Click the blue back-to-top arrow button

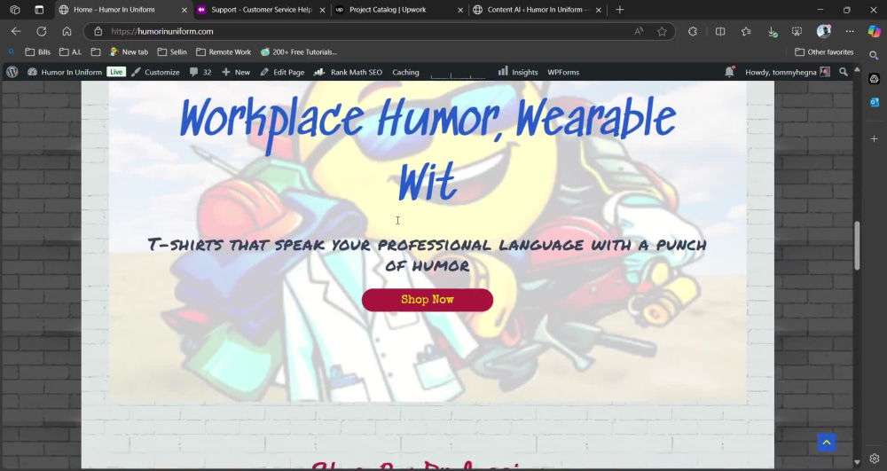(827, 442)
